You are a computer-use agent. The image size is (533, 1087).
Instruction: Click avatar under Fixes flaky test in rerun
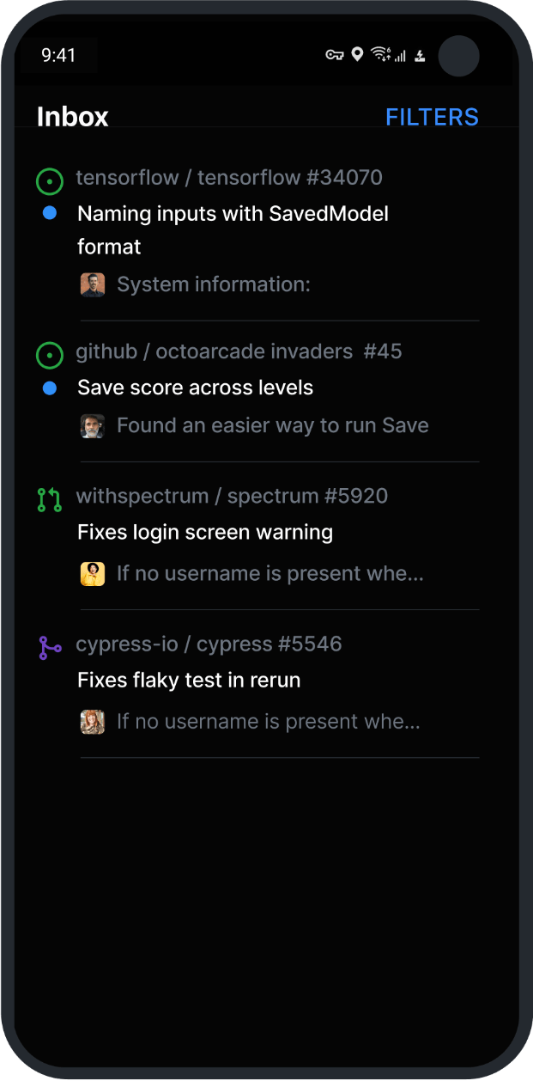pyautogui.click(x=93, y=722)
